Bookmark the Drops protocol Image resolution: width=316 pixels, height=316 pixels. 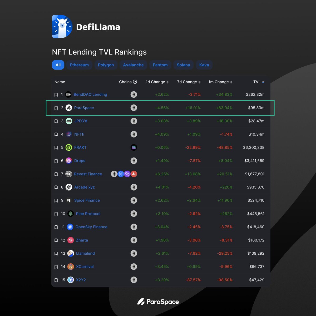pos(56,161)
